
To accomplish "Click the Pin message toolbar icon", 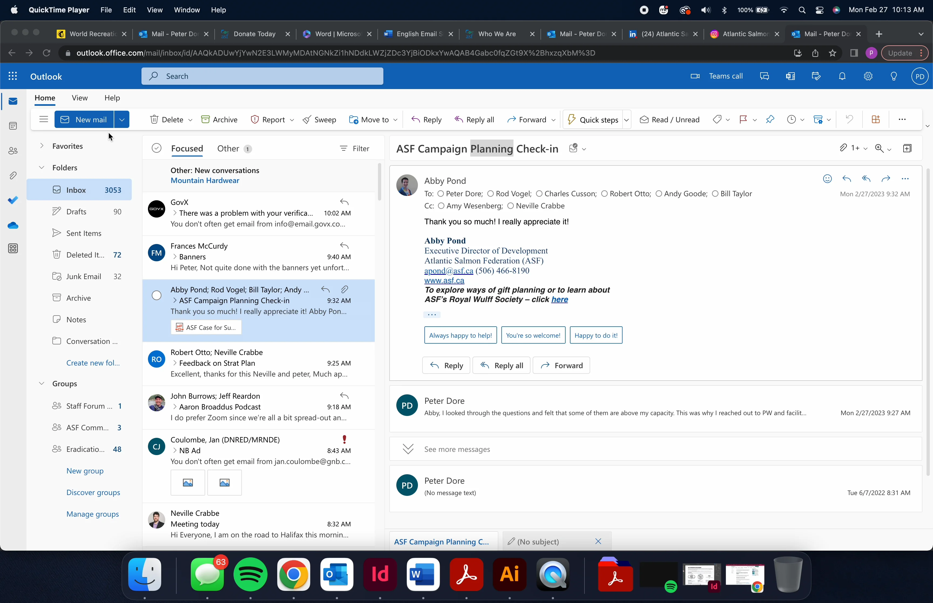I will [x=770, y=119].
